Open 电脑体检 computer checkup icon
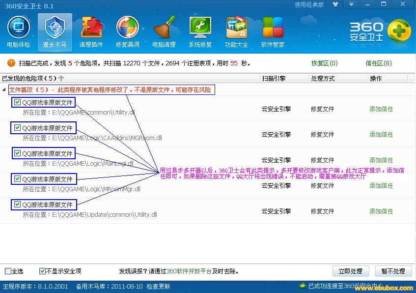 pos(18,32)
